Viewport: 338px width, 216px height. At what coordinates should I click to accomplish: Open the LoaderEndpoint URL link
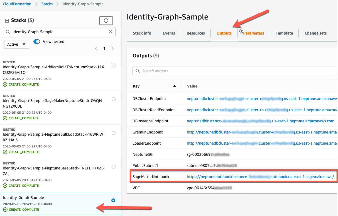(x=262, y=143)
